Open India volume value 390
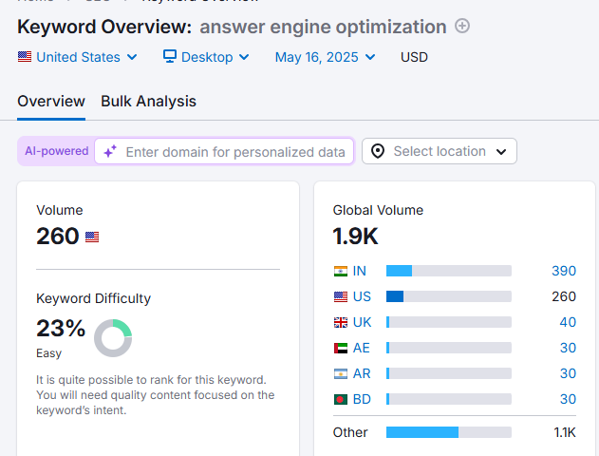Image resolution: width=599 pixels, height=456 pixels. (x=563, y=271)
